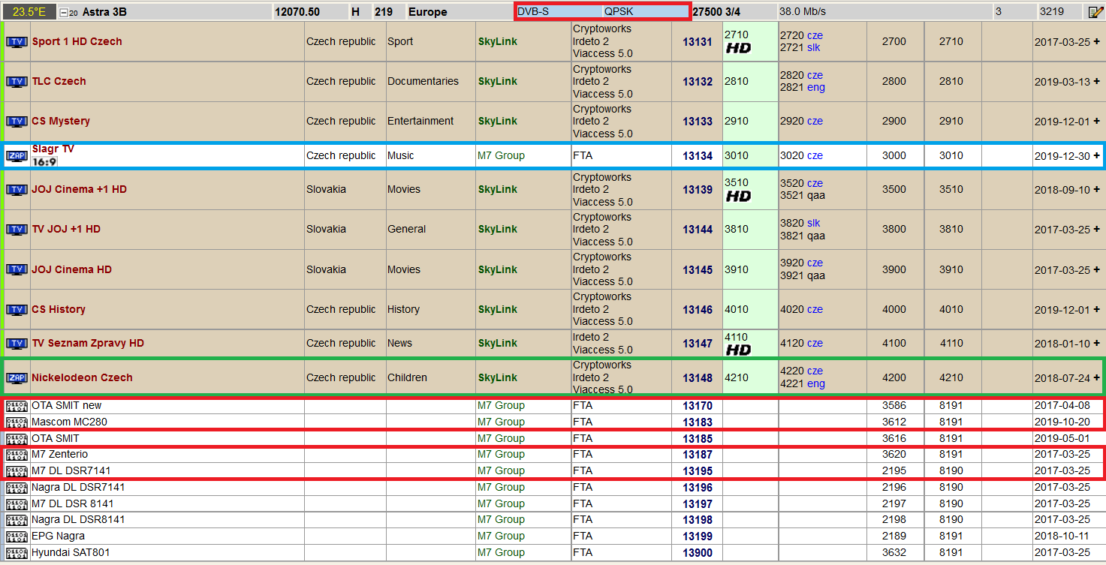Viewport: 1106px width, 565px height.
Task: Click the Mascom MC280 data service name
Action: pos(69,422)
